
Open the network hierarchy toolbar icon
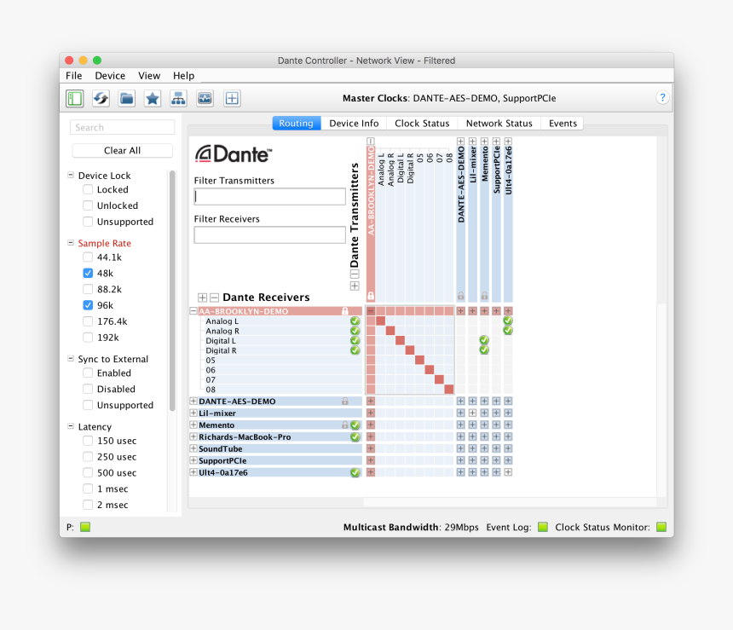(x=178, y=98)
